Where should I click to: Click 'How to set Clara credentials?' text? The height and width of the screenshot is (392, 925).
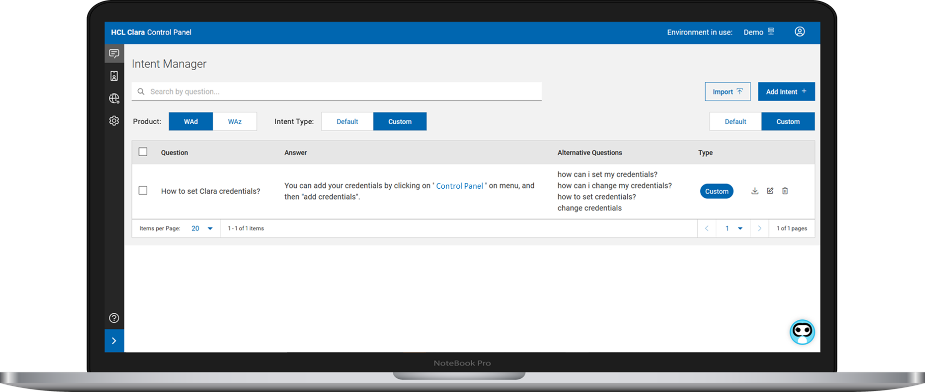(211, 191)
